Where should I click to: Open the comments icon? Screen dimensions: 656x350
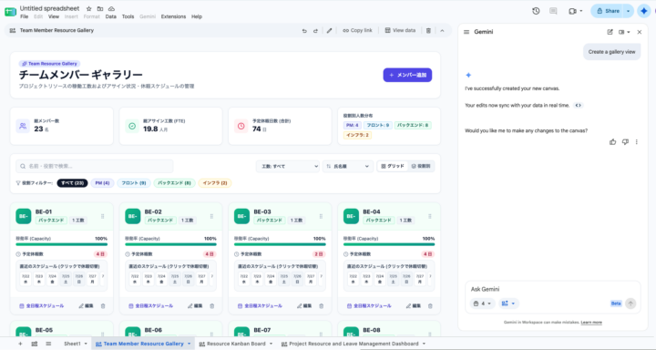tap(553, 11)
